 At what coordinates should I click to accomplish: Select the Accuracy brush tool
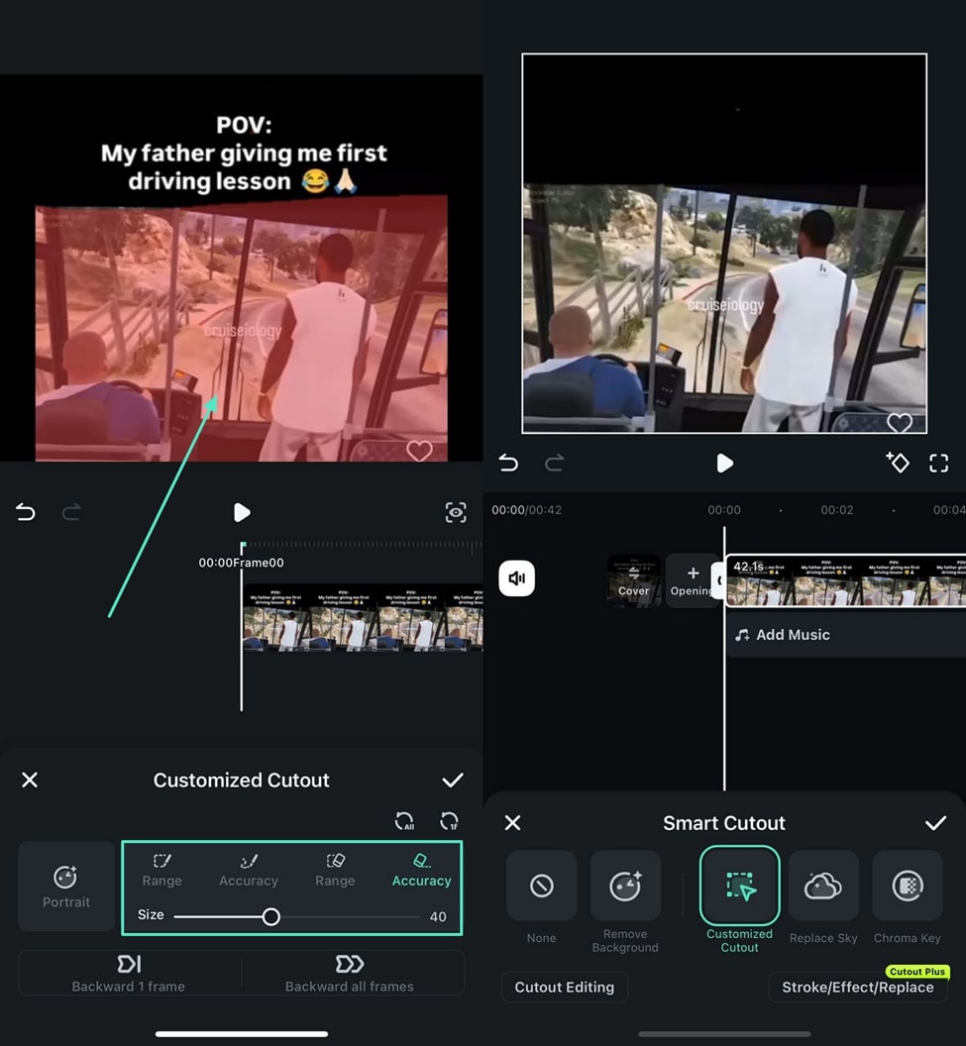click(248, 871)
